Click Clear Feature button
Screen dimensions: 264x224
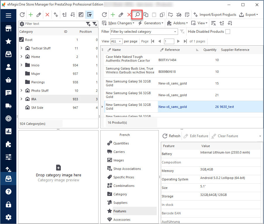(x=225, y=136)
